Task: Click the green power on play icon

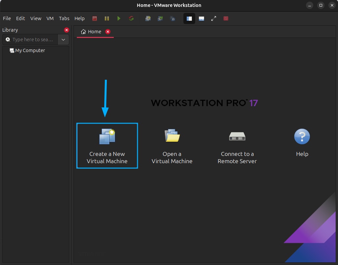Action: (x=119, y=18)
